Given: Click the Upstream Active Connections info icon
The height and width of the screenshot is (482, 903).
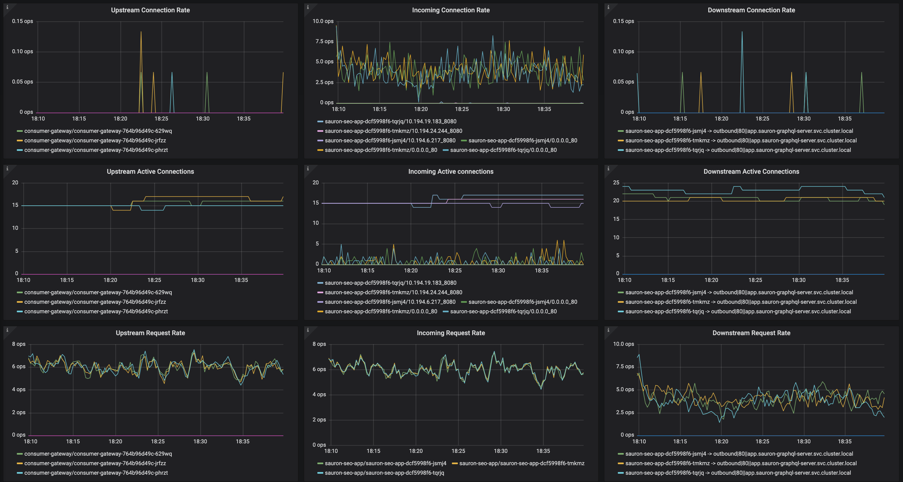Looking at the screenshot, I should tap(7, 168).
